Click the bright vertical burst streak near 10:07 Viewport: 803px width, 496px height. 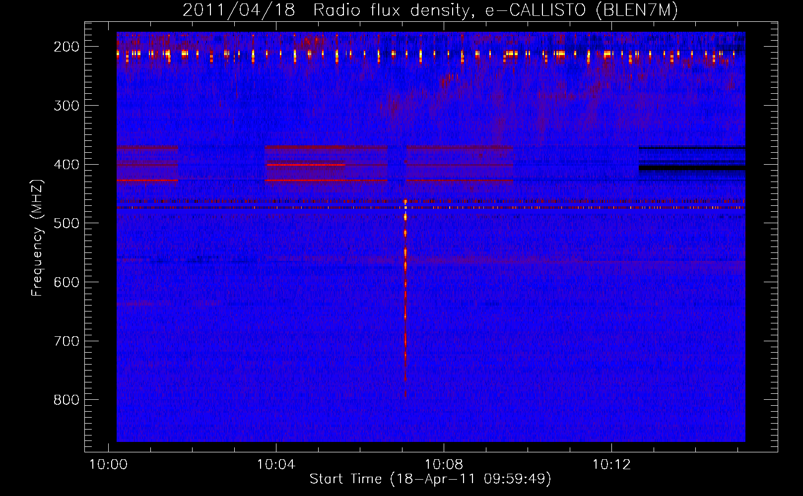[405, 298]
